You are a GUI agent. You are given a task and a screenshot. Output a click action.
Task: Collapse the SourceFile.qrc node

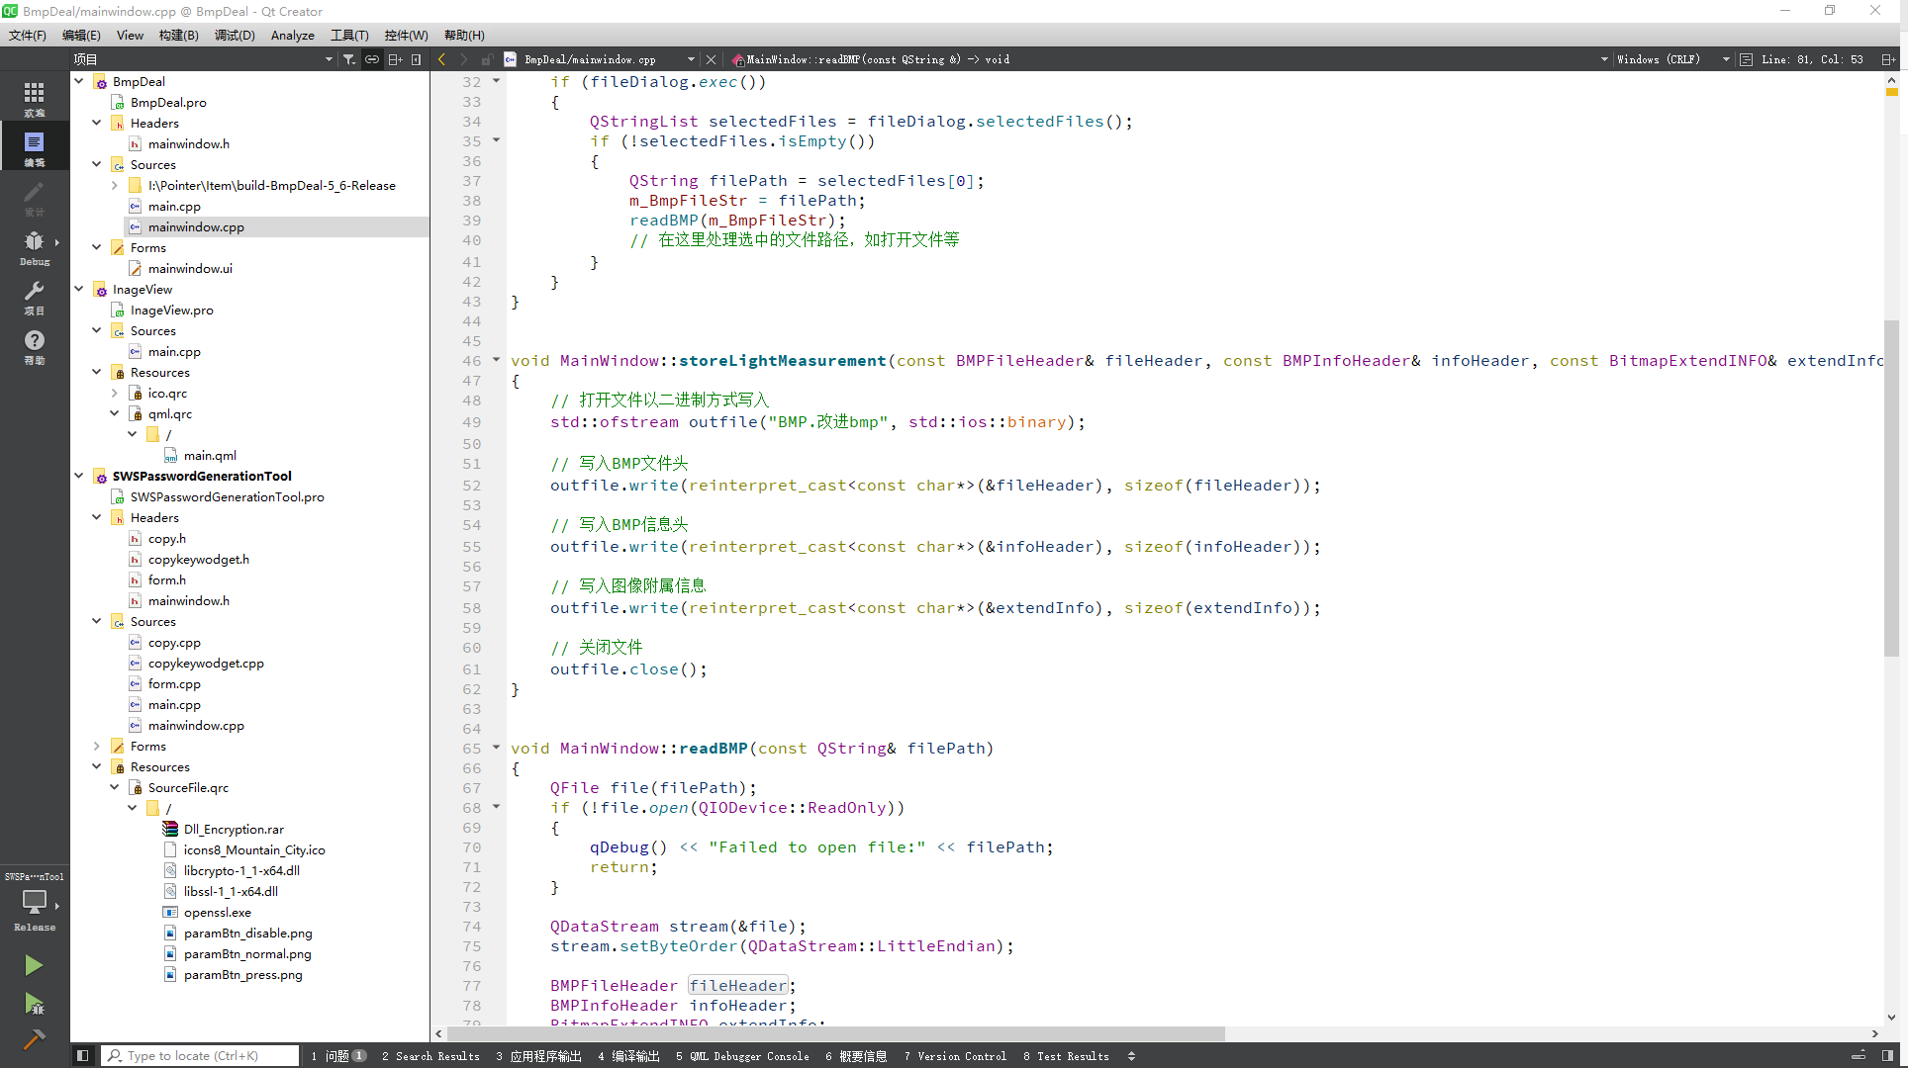pyautogui.click(x=115, y=787)
